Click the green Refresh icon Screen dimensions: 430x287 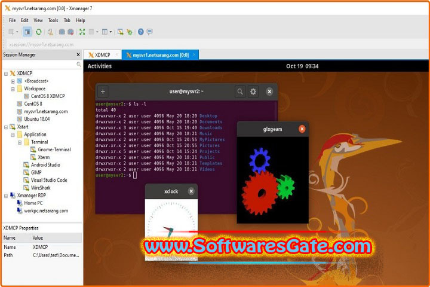click(x=38, y=32)
